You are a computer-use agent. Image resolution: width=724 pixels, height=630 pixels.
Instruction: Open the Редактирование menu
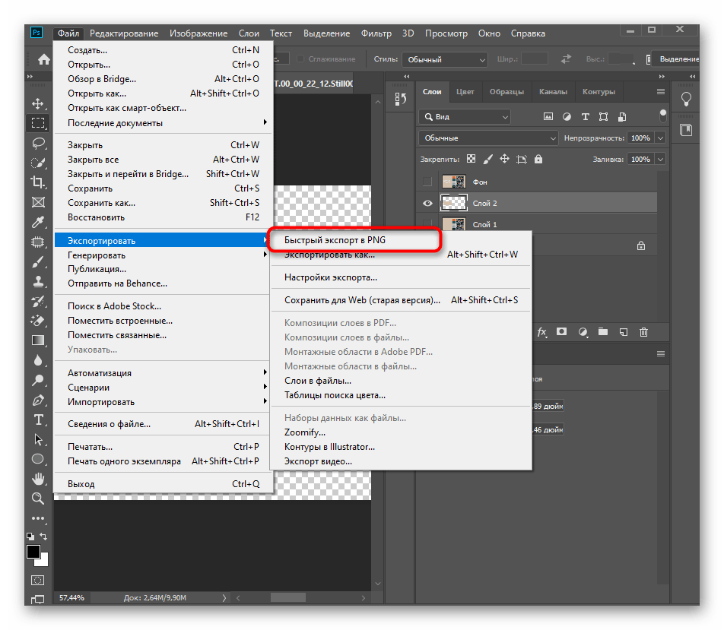coord(124,33)
